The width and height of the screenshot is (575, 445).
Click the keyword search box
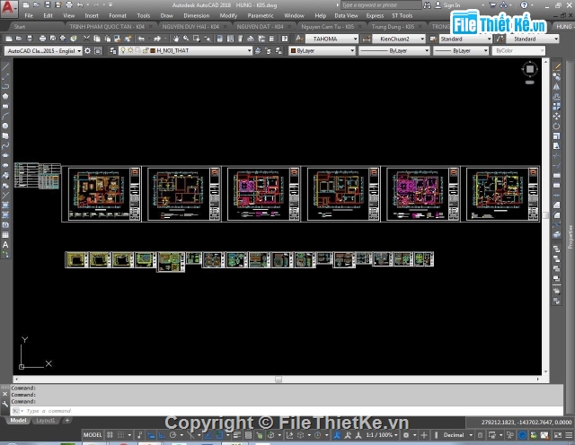381,5
